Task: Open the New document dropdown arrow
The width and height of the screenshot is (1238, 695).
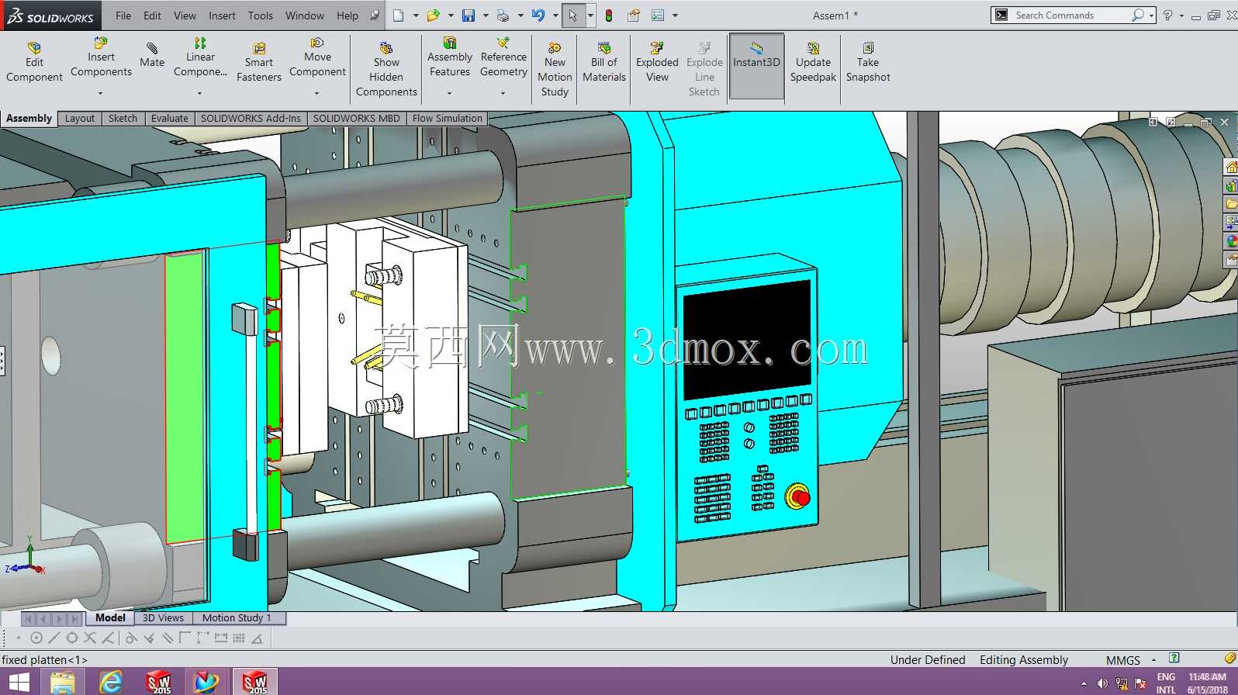Action: (416, 16)
